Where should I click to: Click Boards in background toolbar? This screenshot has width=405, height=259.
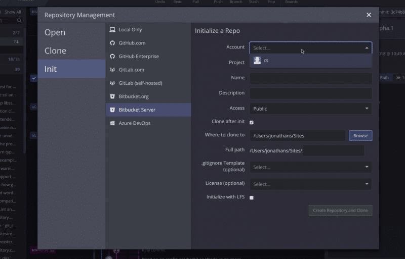click(x=292, y=2)
